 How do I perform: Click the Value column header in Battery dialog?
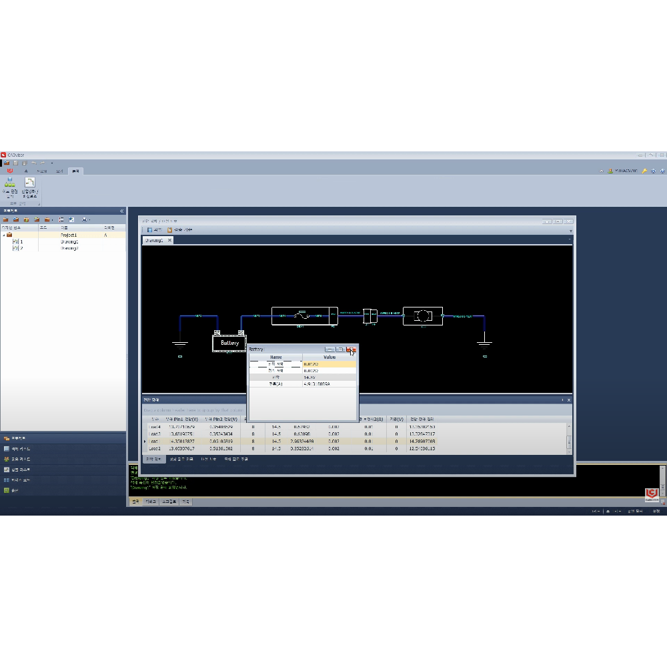[329, 358]
